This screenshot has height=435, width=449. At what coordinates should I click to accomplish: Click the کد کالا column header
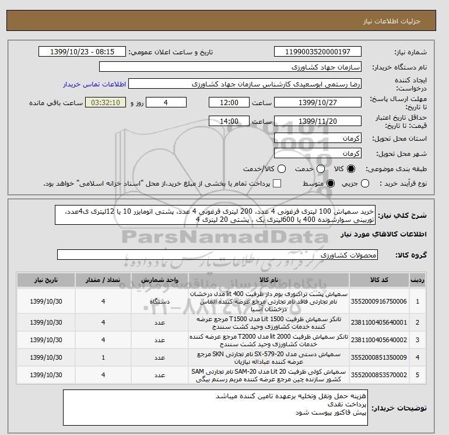click(379, 280)
